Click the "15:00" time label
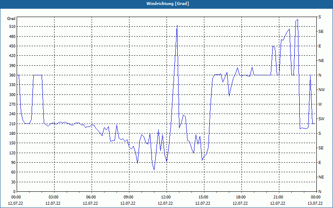Image resolution: width=333 pixels, height=208 pixels. pyautogui.click(x=203, y=197)
